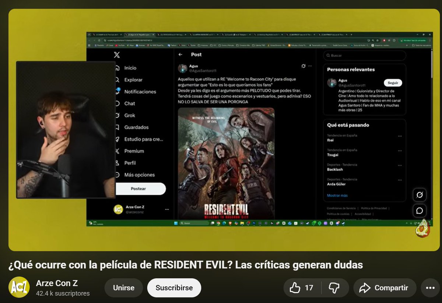Click the avocado channel watermark logo
This screenshot has height=303, width=442.
point(423,229)
